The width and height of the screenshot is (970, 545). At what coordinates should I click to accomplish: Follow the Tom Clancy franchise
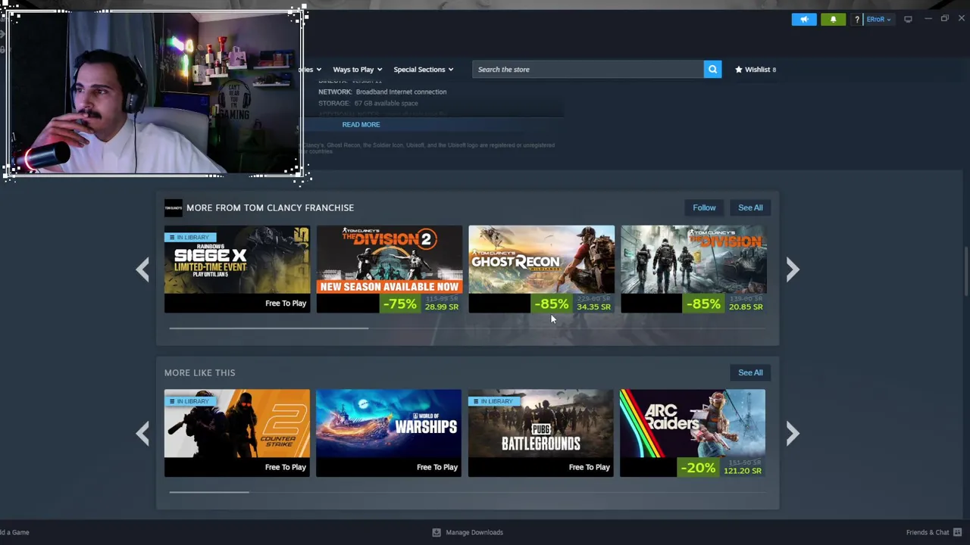click(704, 207)
